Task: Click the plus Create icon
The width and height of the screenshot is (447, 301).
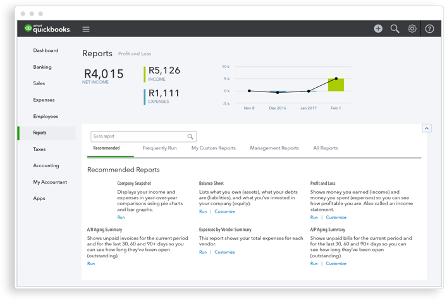Action: point(378,28)
